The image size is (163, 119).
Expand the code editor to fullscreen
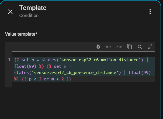tap(150, 47)
